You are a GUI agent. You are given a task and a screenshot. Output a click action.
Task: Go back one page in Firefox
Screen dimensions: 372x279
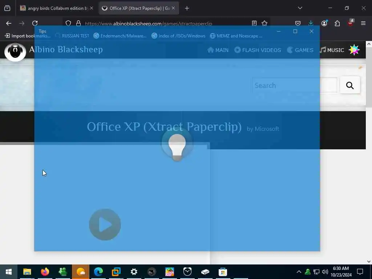click(x=9, y=23)
